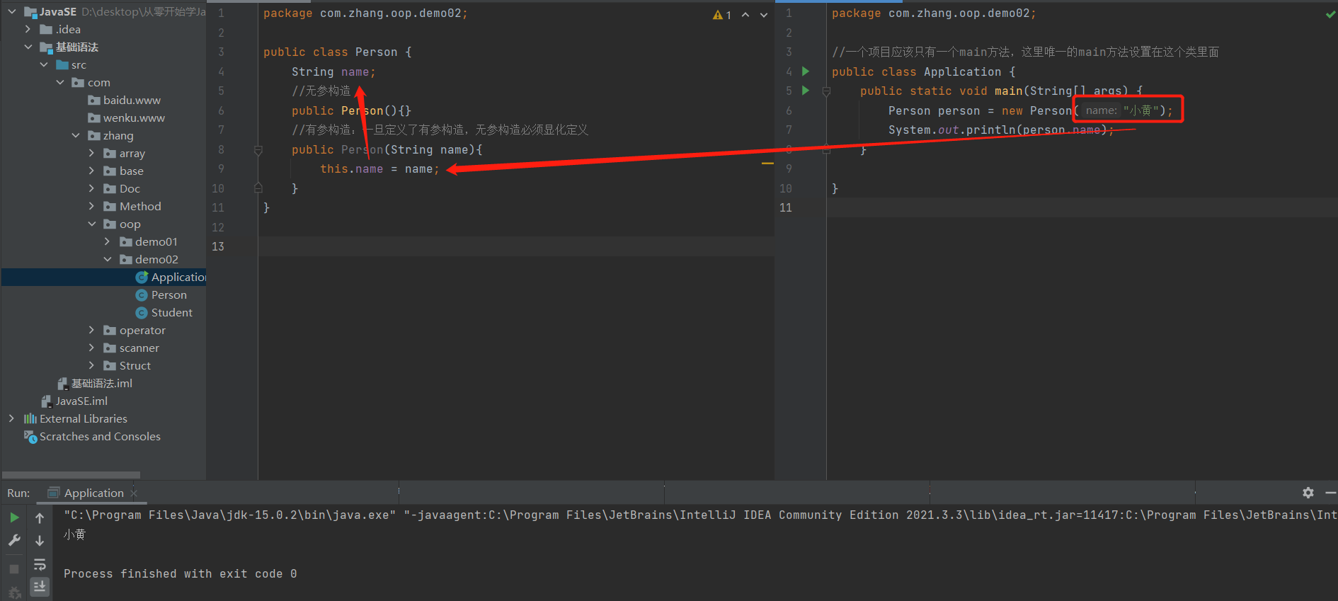
Task: Click the run gutter icon beside main method
Action: coord(806,90)
